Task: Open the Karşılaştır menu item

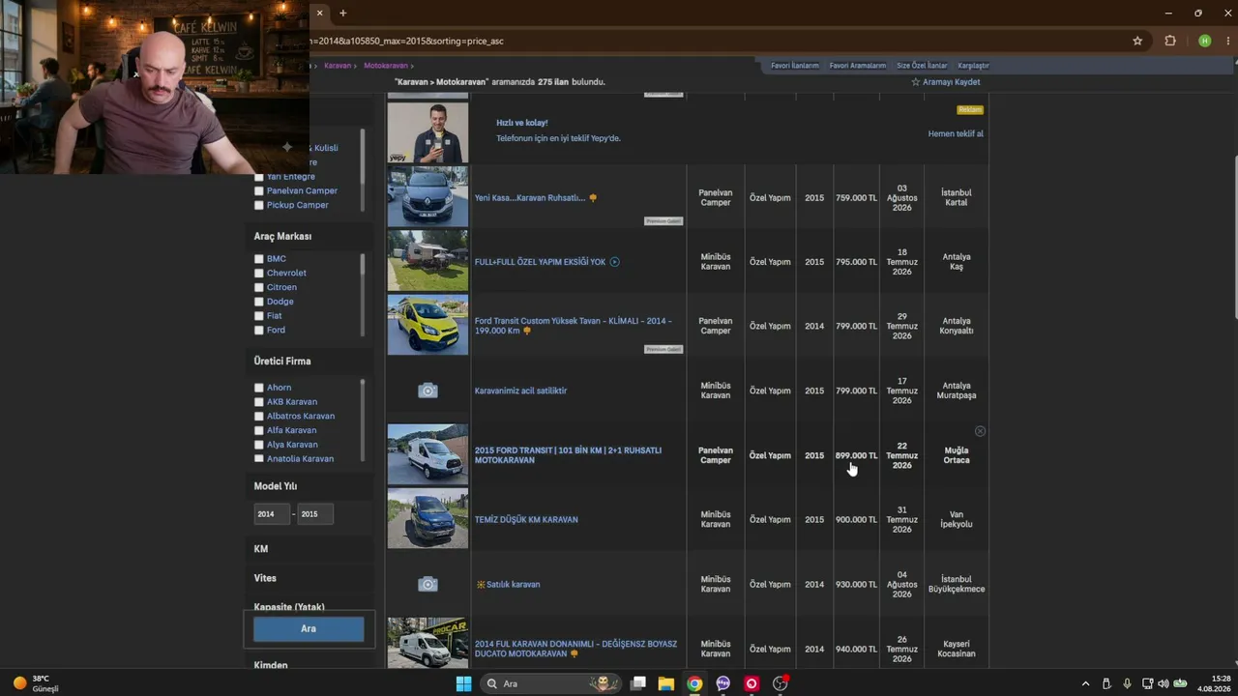Action: [973, 66]
